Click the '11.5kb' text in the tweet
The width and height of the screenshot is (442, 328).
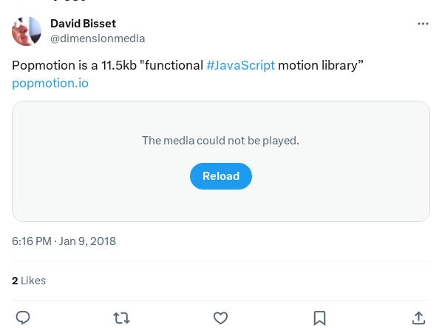click(119, 65)
